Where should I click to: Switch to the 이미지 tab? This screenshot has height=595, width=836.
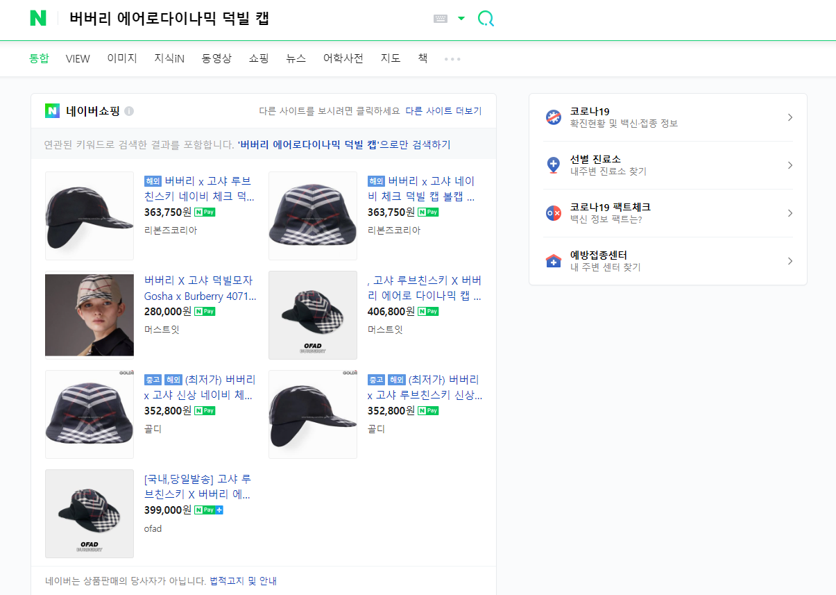(x=122, y=58)
